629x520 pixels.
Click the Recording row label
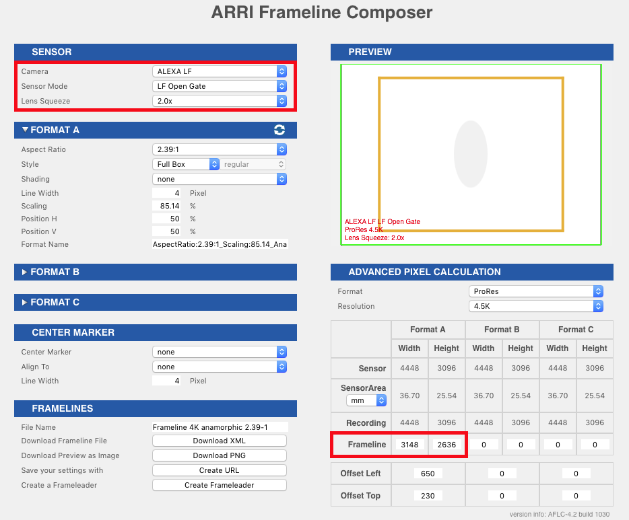point(366,422)
